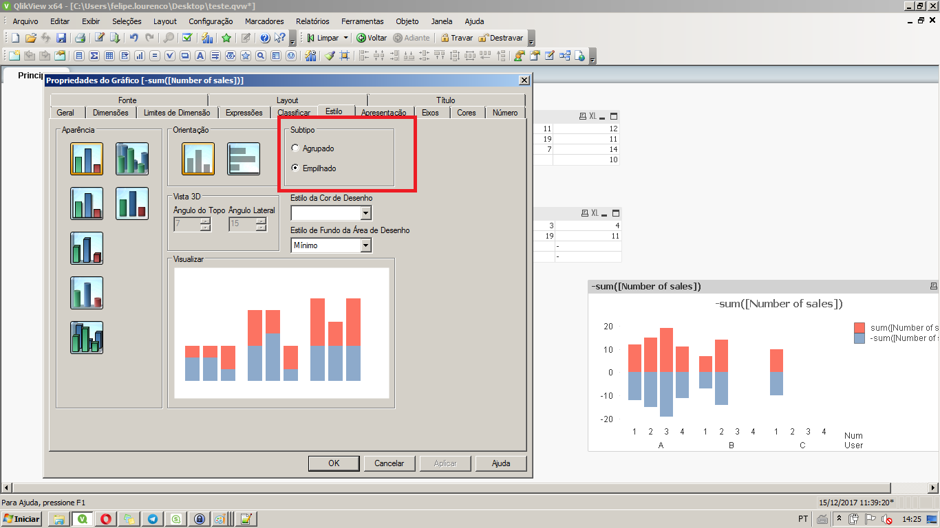The image size is (940, 528).
Task: Click the Format Painter brush icon
Action: pos(330,56)
